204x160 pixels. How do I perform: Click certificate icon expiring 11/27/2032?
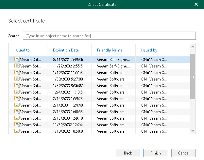(17, 66)
